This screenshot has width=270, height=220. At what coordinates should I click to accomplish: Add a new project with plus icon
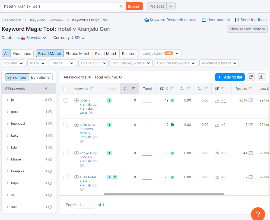coord(171,6)
